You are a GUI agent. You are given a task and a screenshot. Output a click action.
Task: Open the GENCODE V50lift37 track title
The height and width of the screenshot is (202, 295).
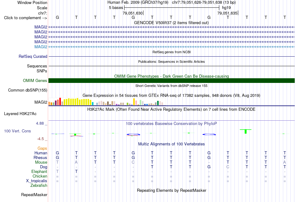coord(171,23)
